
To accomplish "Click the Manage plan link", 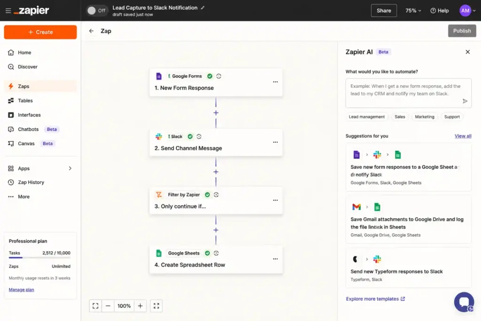I will pos(21,290).
